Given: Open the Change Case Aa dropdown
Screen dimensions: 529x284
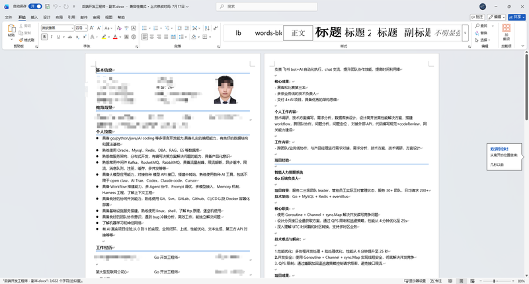Looking at the screenshot, I should click(x=108, y=28).
